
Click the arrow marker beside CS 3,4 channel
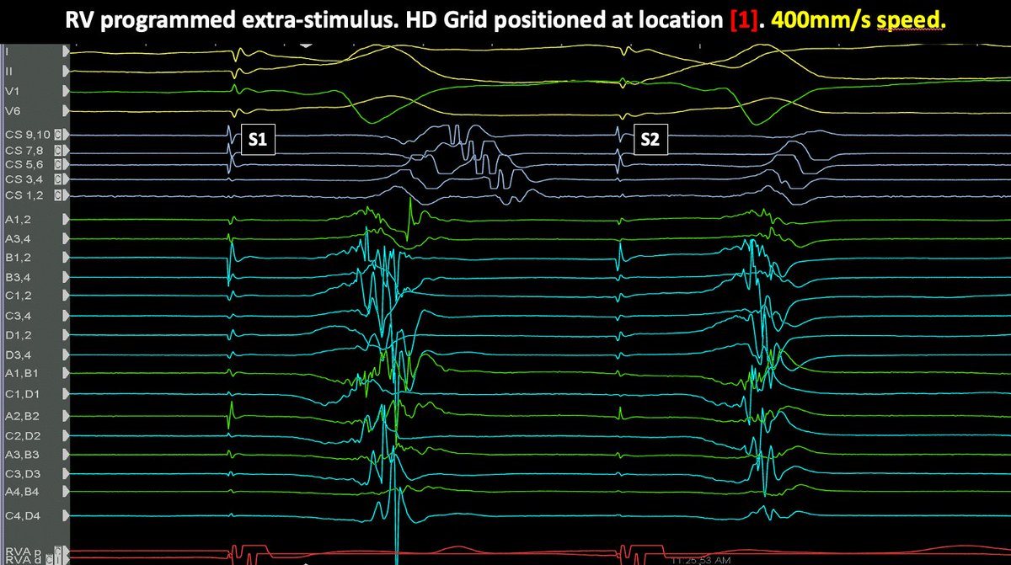tap(66, 179)
